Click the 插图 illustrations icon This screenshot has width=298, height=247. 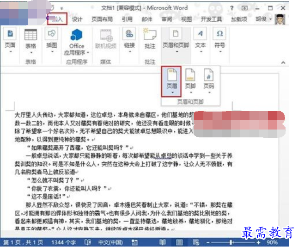click(51, 33)
